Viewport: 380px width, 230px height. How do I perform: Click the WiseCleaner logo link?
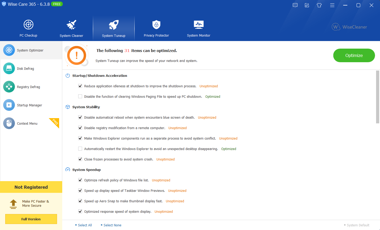pos(349,27)
